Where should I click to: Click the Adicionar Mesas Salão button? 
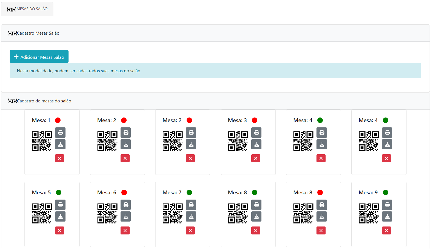(39, 57)
